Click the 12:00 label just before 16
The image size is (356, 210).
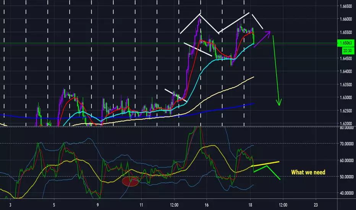click(174, 205)
